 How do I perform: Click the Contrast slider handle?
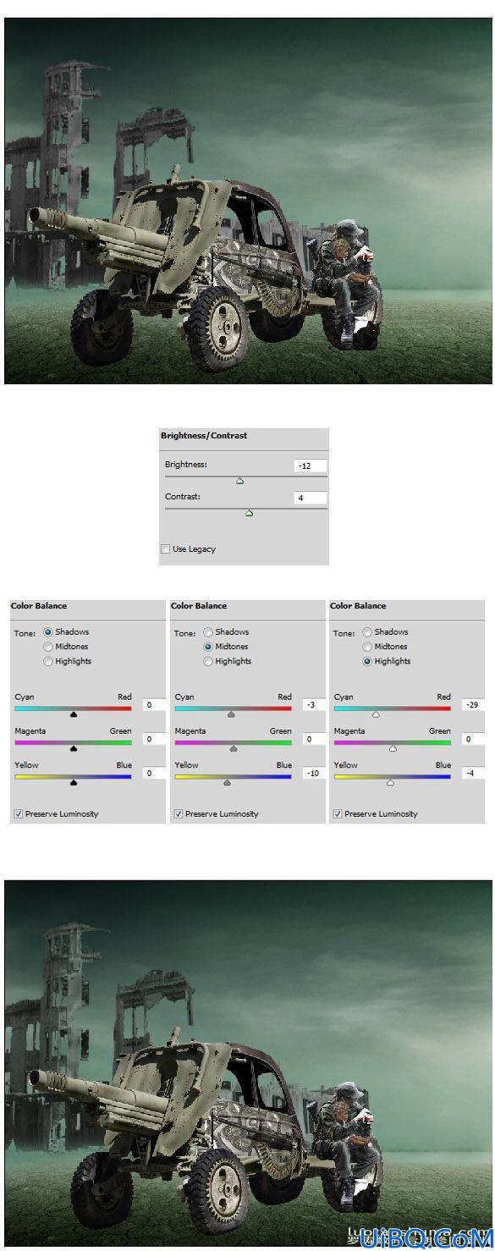(x=249, y=513)
